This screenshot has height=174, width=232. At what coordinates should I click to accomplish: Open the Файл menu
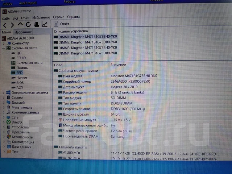coord(6,18)
